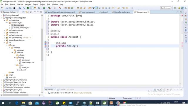Click the Open Perspective icon
The image size is (188, 106).
pos(175,8)
